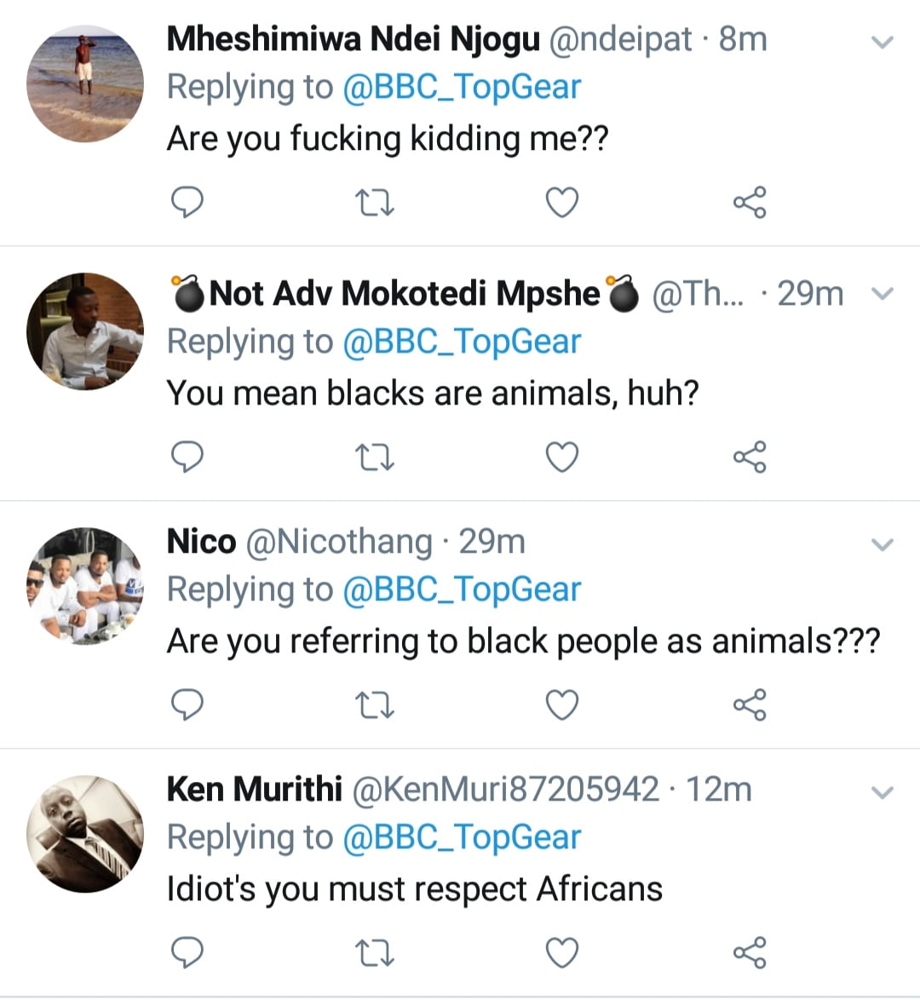Reply to Mheshimiwa Ndei Njogu's tweet
Image resolution: width=920 pixels, height=1000 pixels.
pyautogui.click(x=187, y=203)
